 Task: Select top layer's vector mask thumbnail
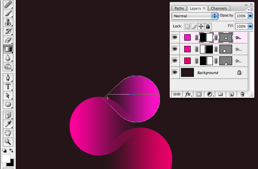coord(226,37)
